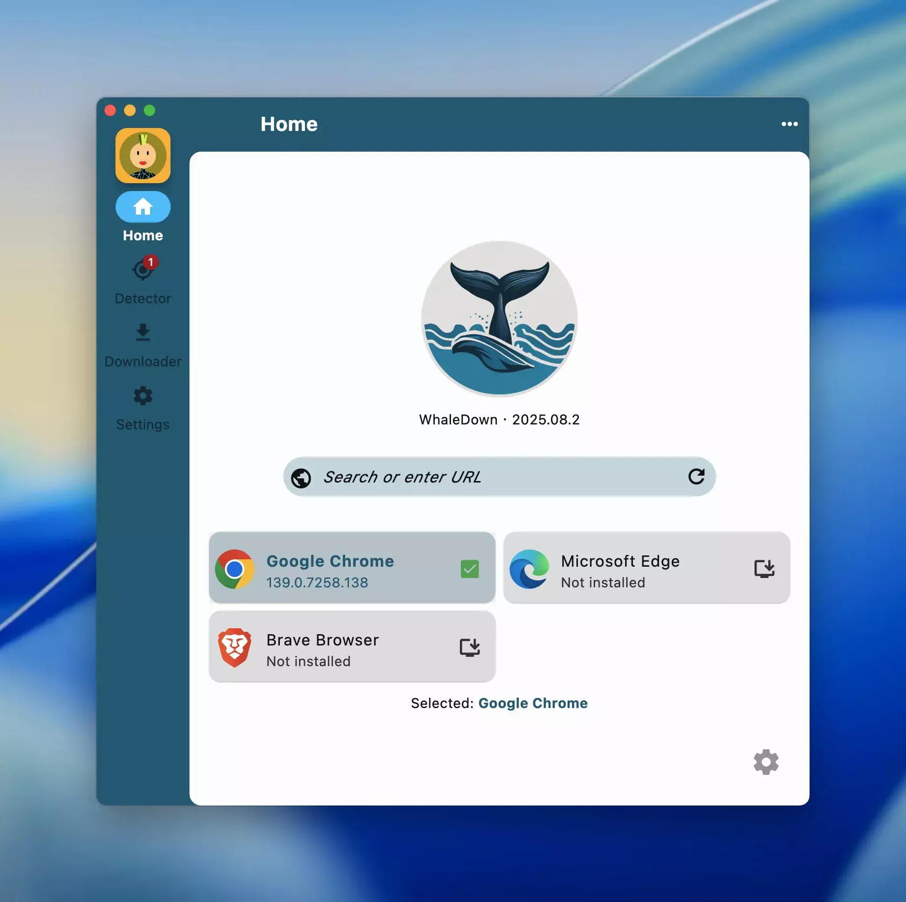The height and width of the screenshot is (902, 906).
Task: Maximize the window with the green button
Action: (x=150, y=110)
